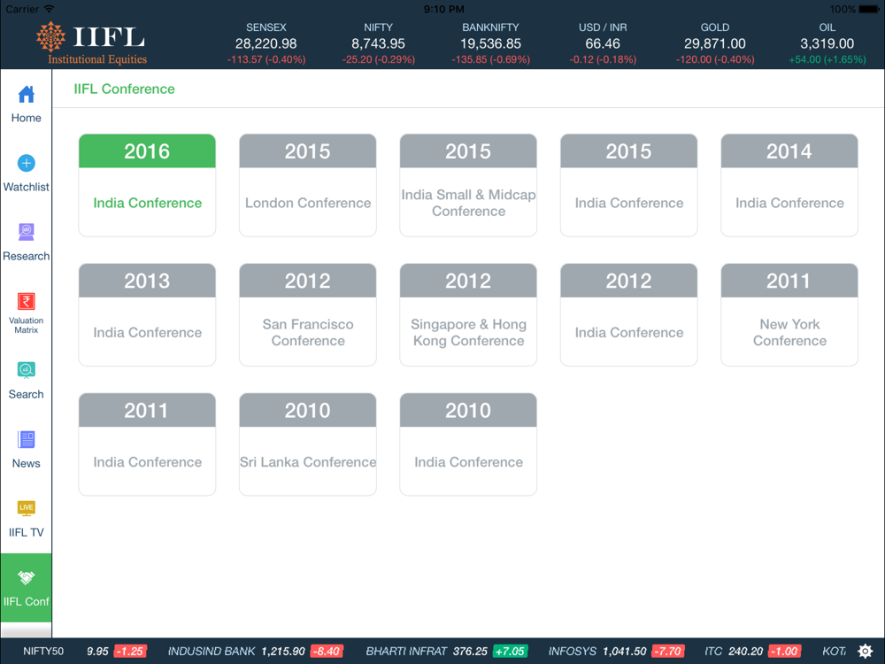Tap the USD / INR rate

[x=603, y=43]
